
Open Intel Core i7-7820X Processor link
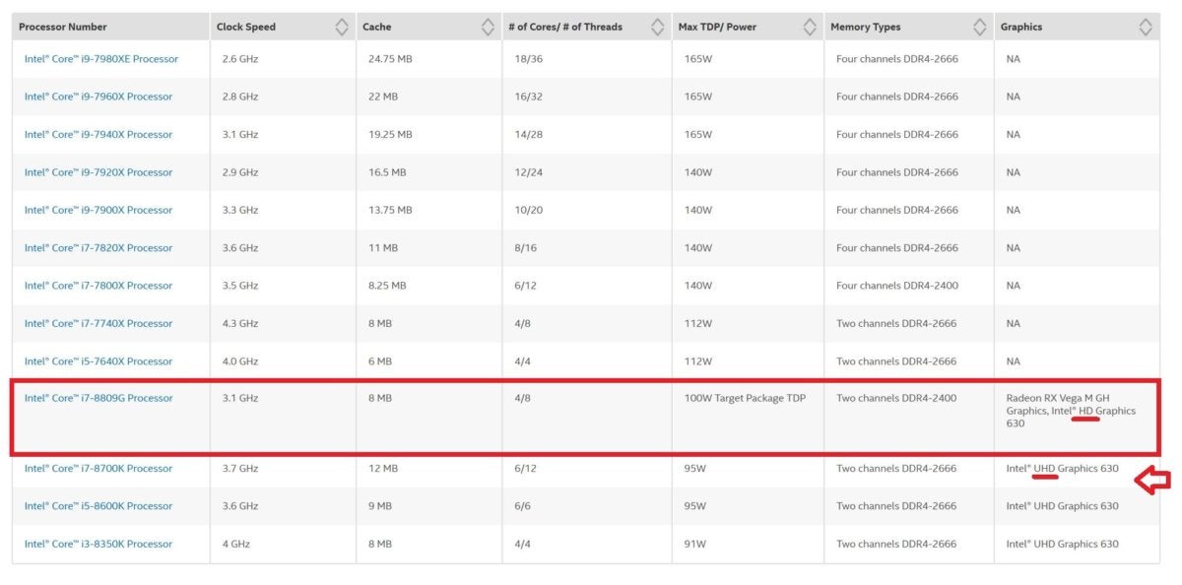pos(98,247)
